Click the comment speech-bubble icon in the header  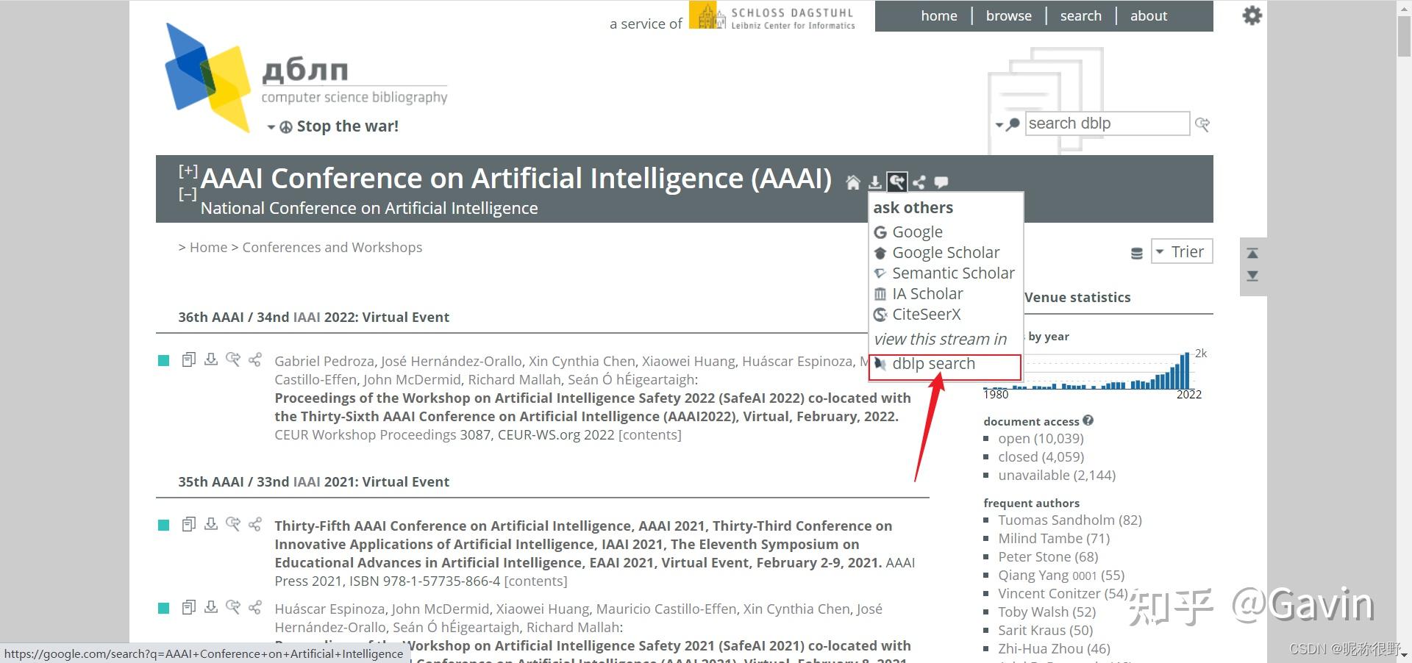click(941, 182)
